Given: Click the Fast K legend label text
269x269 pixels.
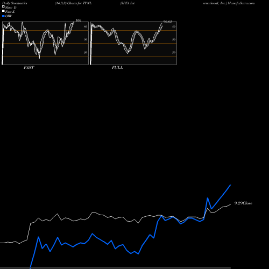Looking at the screenshot, I should pyautogui.click(x=10, y=12).
